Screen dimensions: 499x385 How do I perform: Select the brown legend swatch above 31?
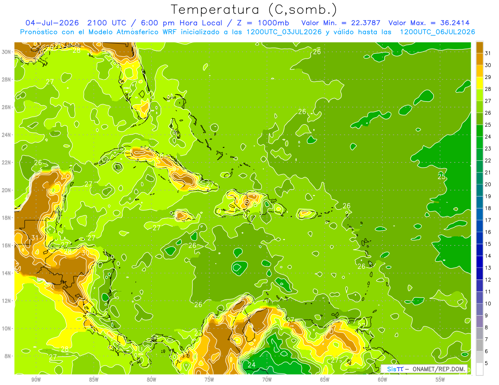pos(479,47)
